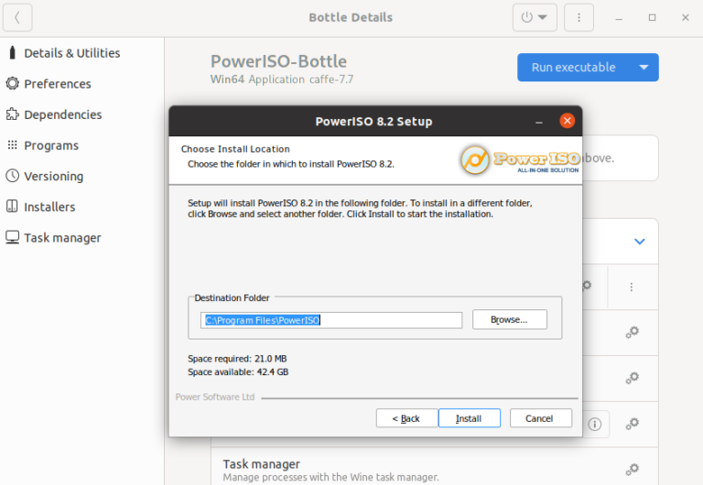Click gear icon in Task manager row
Image resolution: width=703 pixels, height=485 pixels.
(632, 469)
